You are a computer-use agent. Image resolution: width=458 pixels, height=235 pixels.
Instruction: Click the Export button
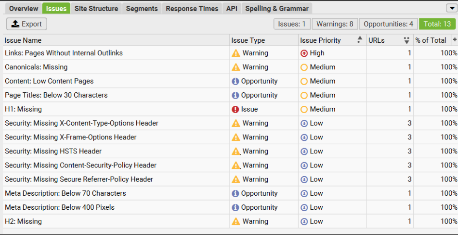point(26,24)
